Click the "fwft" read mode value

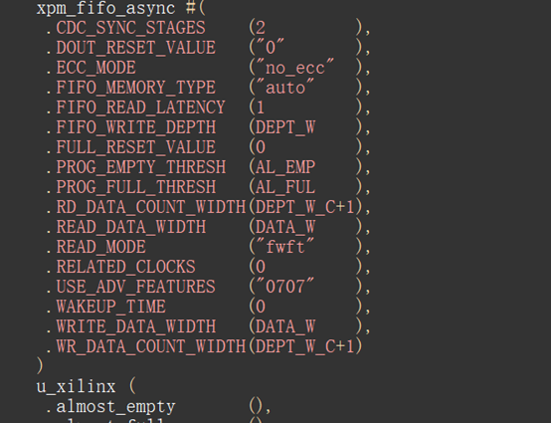(284, 247)
